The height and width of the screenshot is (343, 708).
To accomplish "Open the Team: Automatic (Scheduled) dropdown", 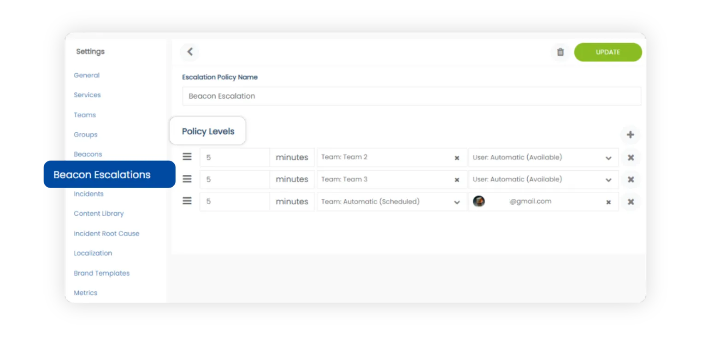I will [392, 201].
